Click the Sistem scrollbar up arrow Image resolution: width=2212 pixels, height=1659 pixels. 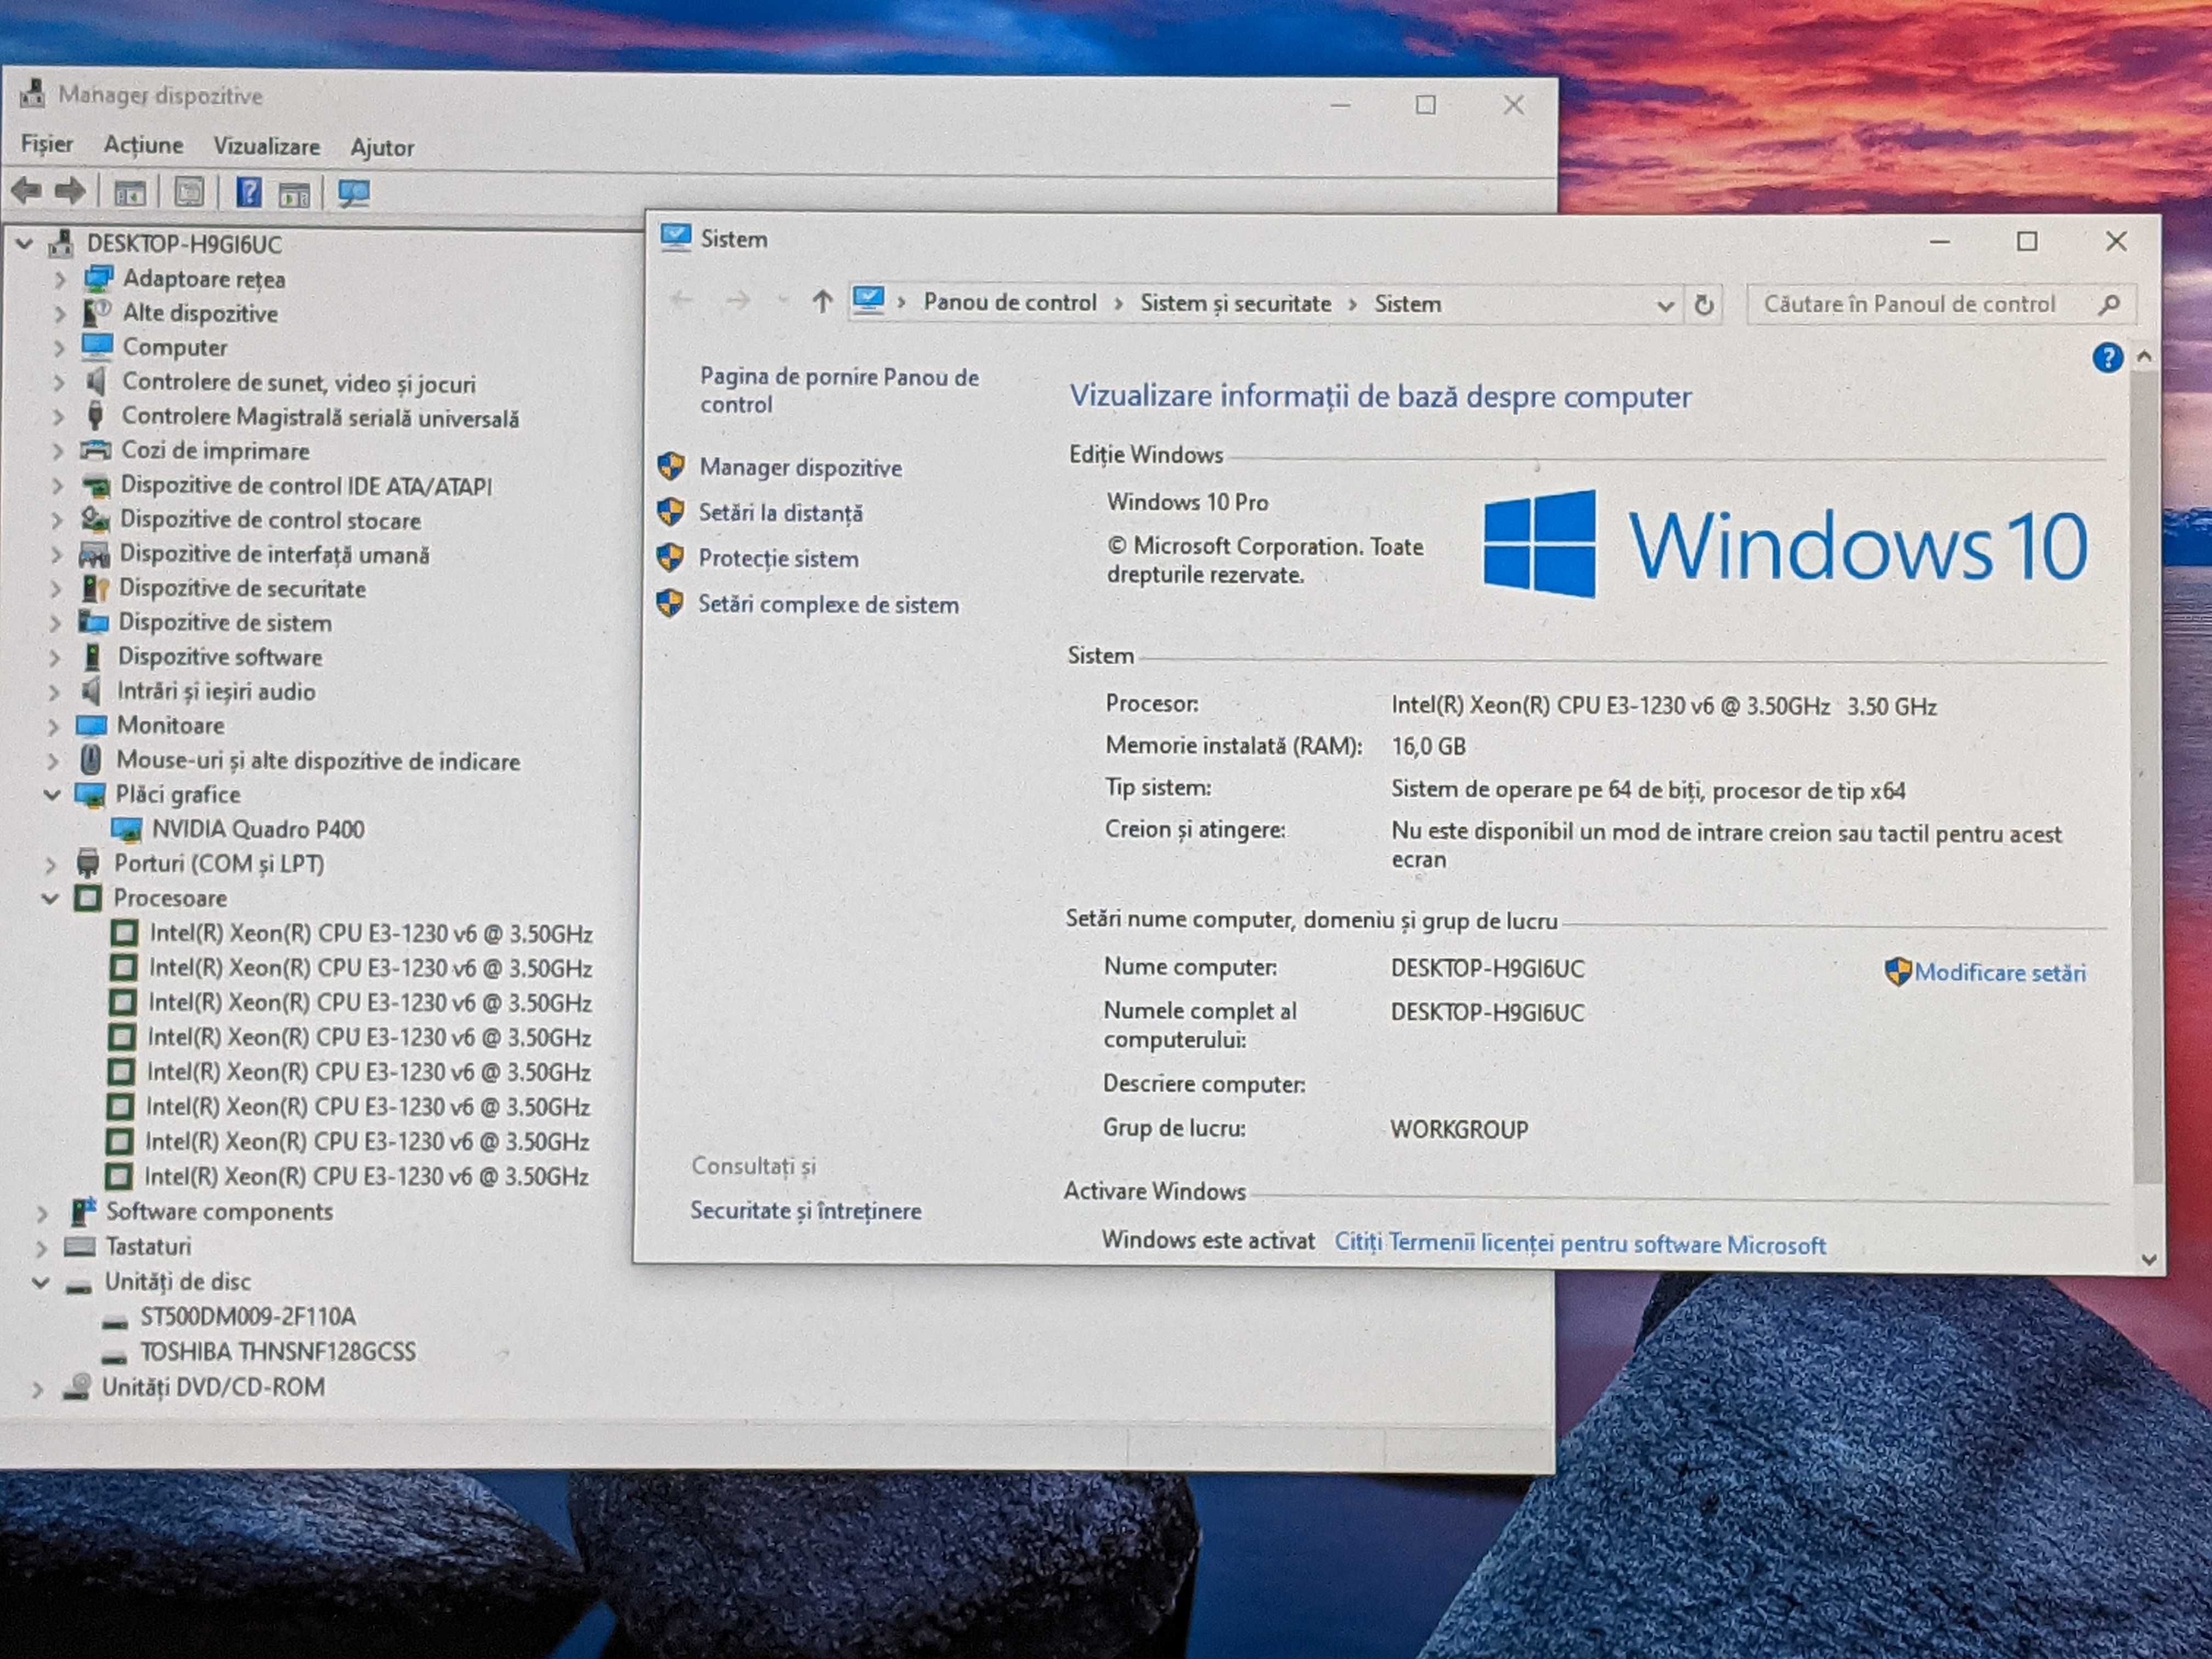tap(2143, 356)
